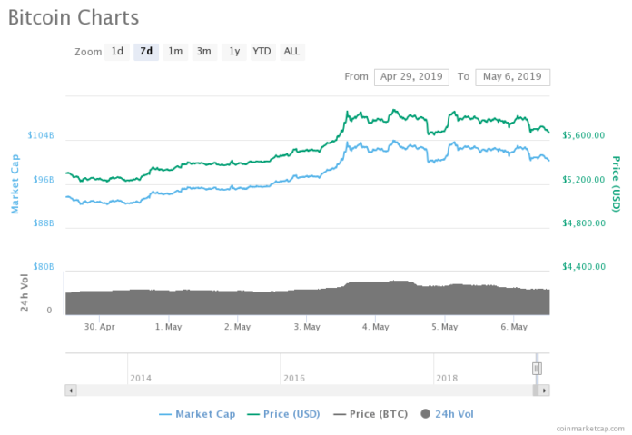
Task: Edit the To date May 6, 2019
Action: pos(512,77)
